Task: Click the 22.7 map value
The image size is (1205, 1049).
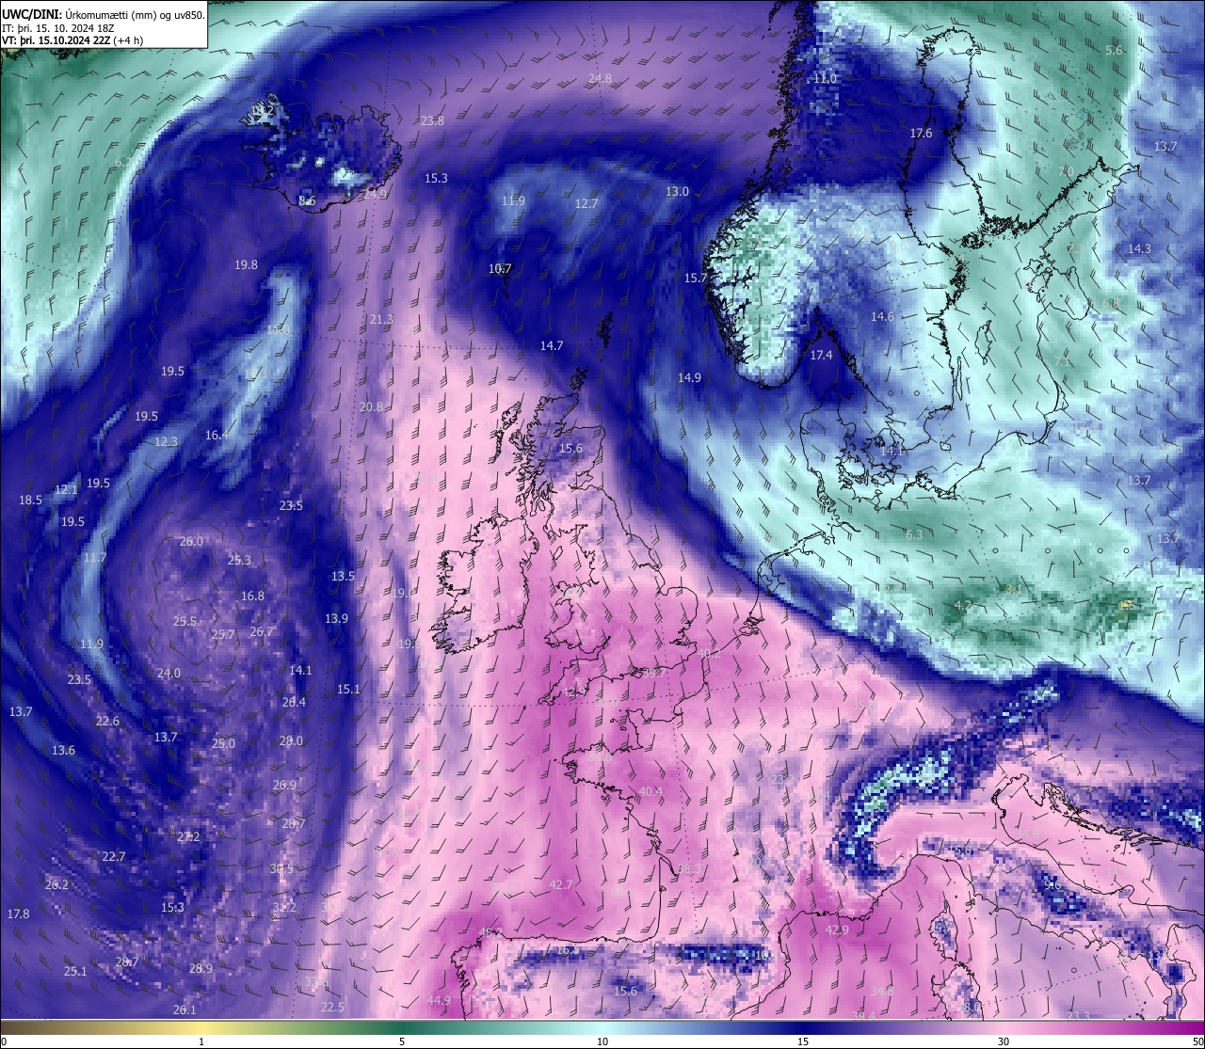Action: coord(113,856)
